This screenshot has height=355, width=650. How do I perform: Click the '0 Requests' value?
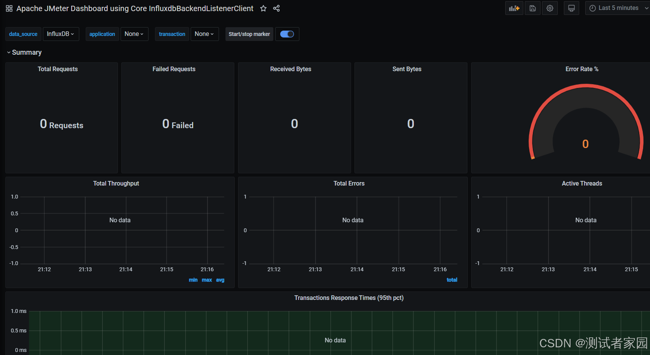point(62,124)
